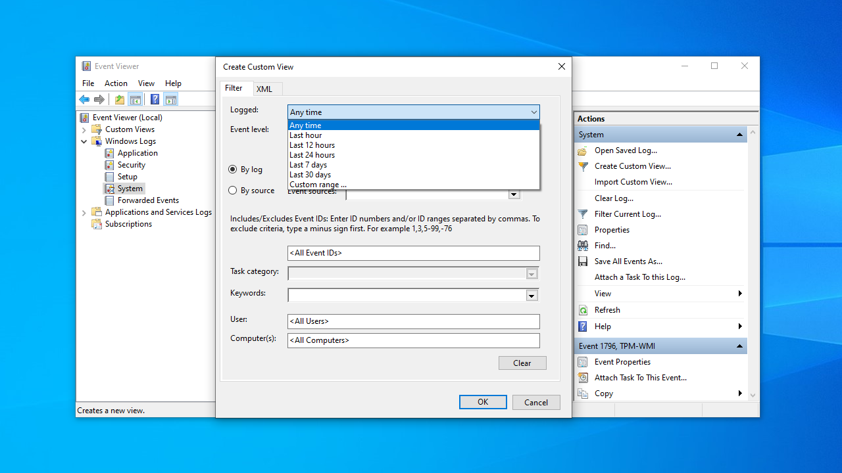Click the Save All Events As disk icon
Viewport: 842px width, 473px height.
click(x=582, y=261)
